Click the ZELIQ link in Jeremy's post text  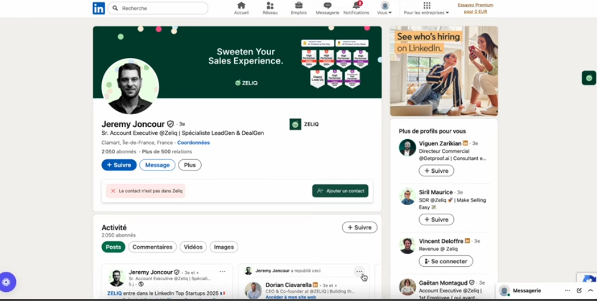[115, 294]
